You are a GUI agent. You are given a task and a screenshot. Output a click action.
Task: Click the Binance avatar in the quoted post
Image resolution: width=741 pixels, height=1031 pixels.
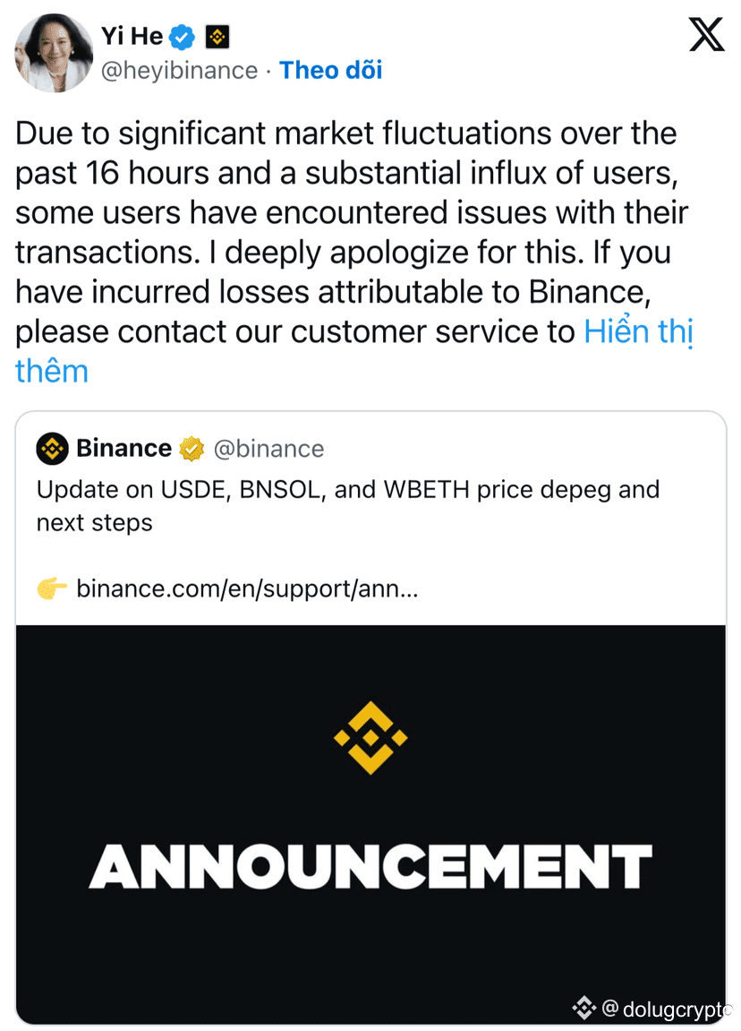pyautogui.click(x=53, y=448)
